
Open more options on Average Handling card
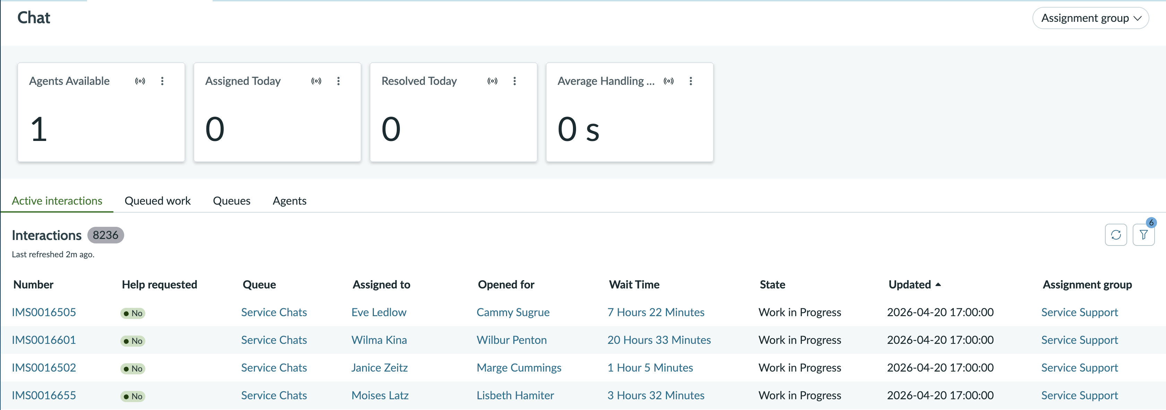pyautogui.click(x=691, y=81)
